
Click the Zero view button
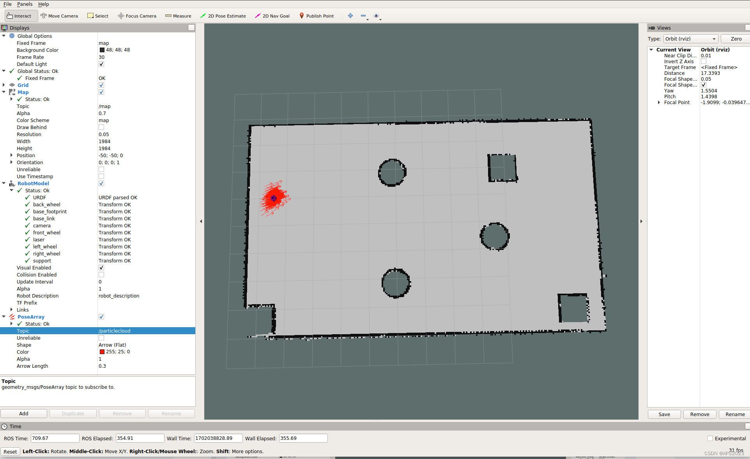[x=736, y=39]
